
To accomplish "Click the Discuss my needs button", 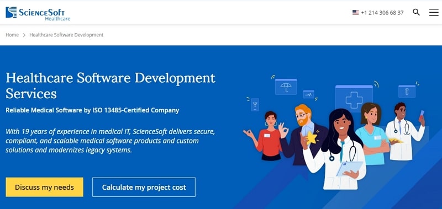I will (x=45, y=187).
